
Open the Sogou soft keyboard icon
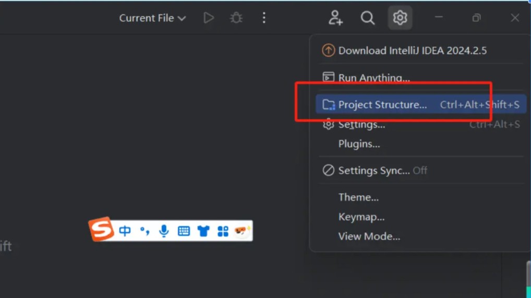point(184,231)
